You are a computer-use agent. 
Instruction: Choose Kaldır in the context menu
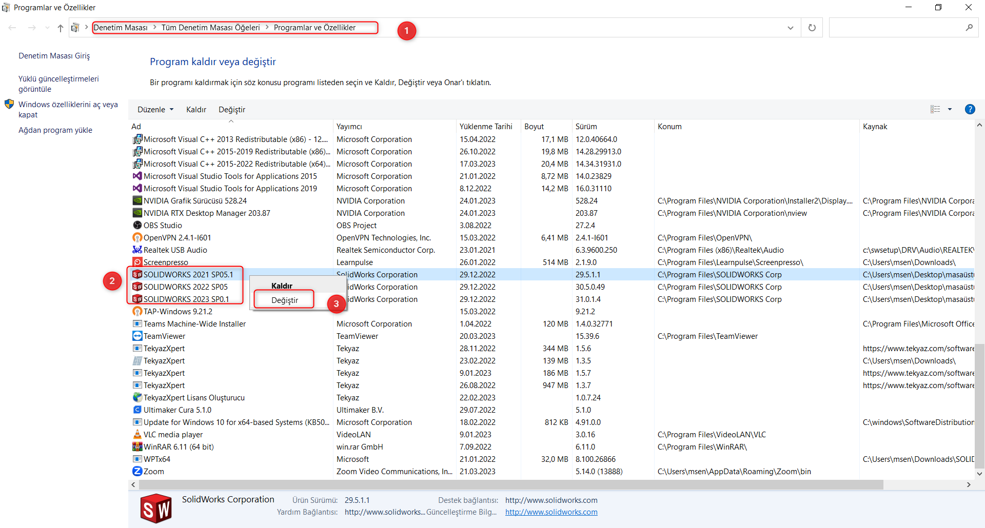[282, 286]
